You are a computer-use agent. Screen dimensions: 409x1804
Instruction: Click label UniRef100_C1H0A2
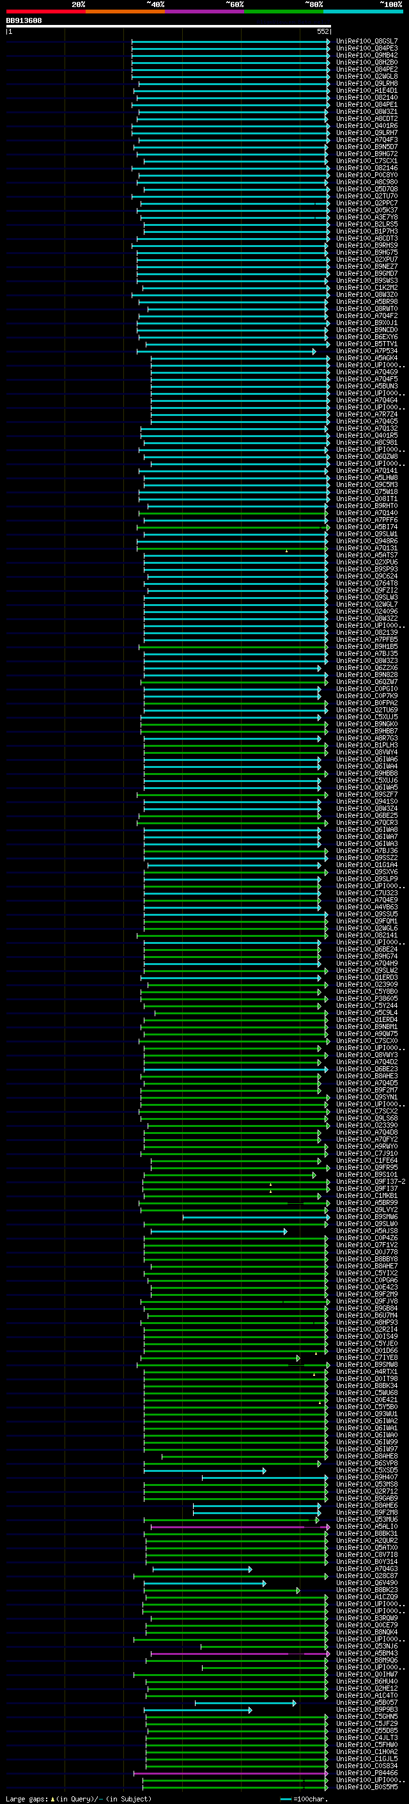click(367, 1752)
